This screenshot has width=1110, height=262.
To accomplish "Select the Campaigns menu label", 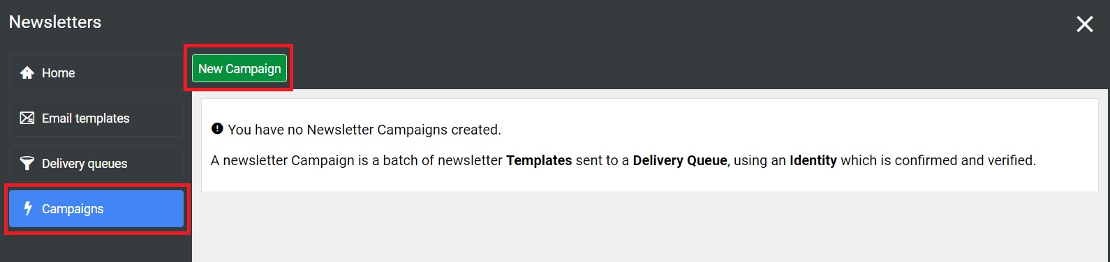I will pyautogui.click(x=73, y=209).
